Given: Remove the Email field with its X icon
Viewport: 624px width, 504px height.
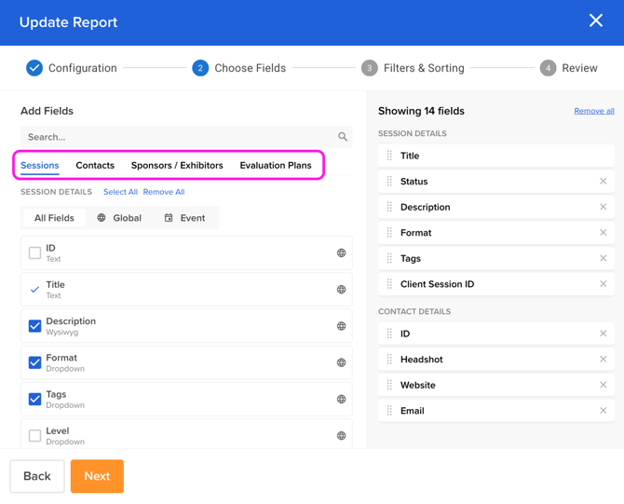Looking at the screenshot, I should coord(603,411).
